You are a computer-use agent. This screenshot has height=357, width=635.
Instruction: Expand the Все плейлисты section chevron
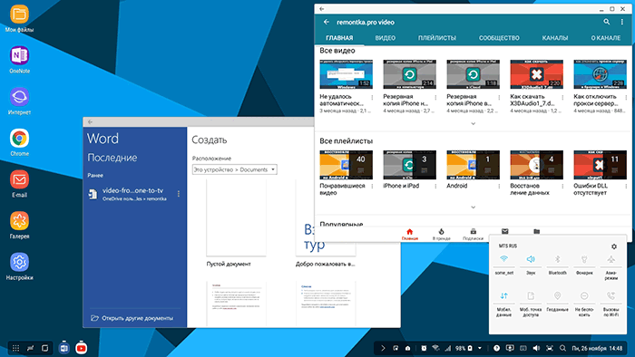coord(473,207)
